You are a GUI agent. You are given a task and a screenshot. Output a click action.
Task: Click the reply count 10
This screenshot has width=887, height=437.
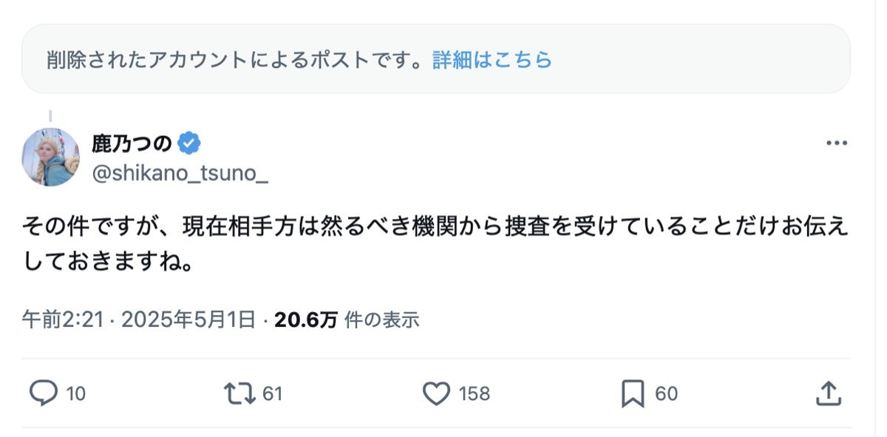pyautogui.click(x=76, y=394)
